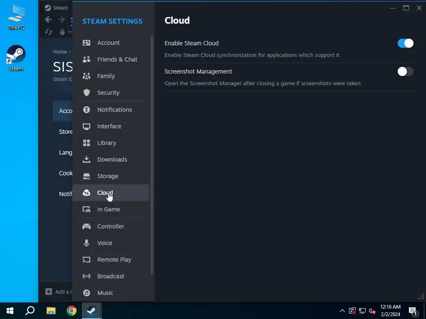The image size is (426, 319).
Task: Click the Friends & Chat people icon
Action: [x=87, y=59]
